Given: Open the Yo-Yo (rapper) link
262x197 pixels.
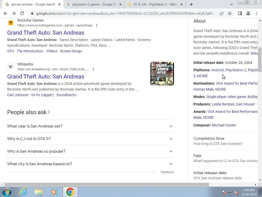Looking at the screenshot, I should coord(42,95).
